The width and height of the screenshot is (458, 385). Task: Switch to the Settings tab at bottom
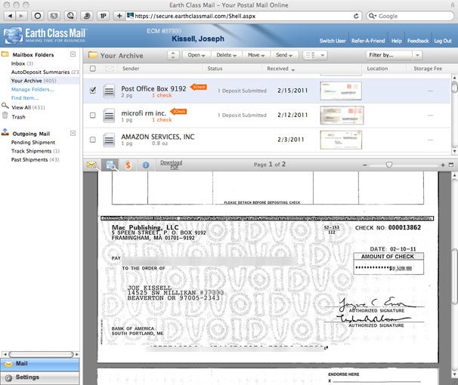pos(40,377)
